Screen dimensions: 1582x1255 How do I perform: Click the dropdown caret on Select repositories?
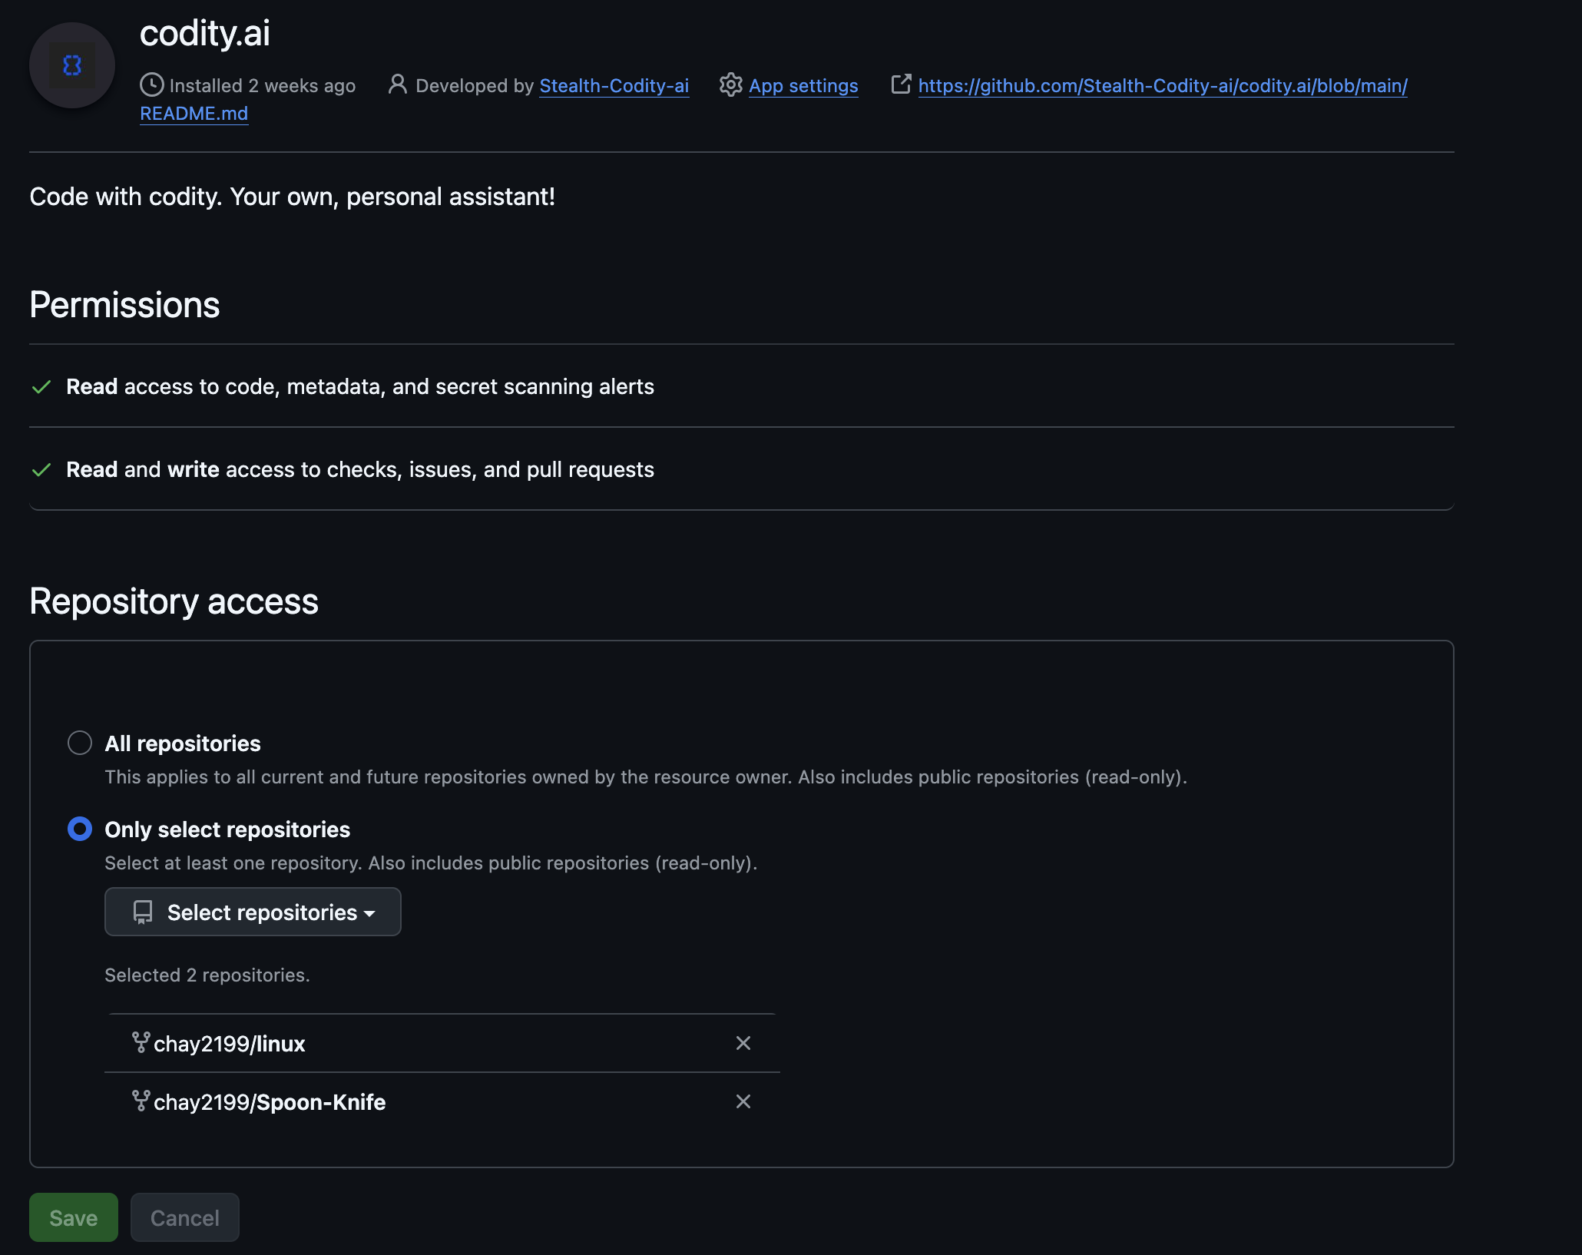371,913
